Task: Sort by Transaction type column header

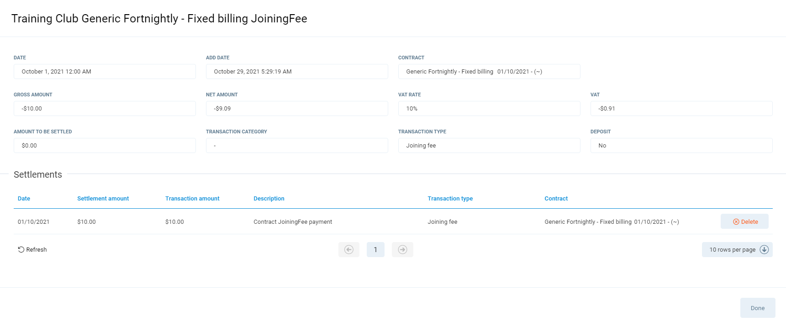Action: [450, 199]
